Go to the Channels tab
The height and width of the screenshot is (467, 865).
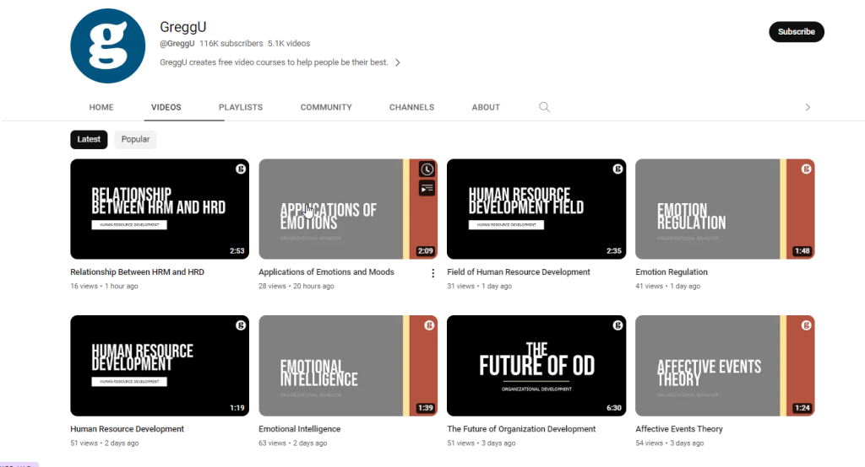click(x=411, y=107)
